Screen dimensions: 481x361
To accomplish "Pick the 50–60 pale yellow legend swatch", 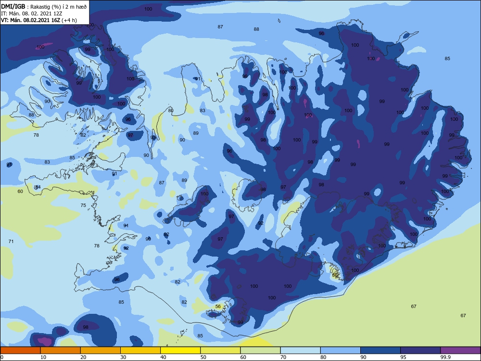I will pos(221,350).
